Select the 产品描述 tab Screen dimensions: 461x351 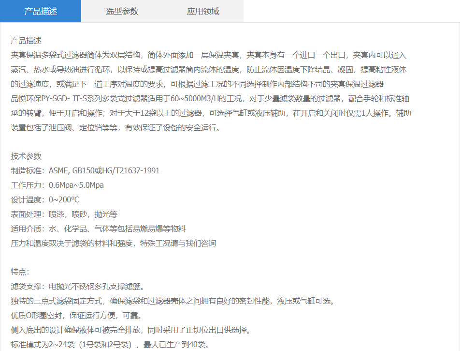tap(41, 11)
